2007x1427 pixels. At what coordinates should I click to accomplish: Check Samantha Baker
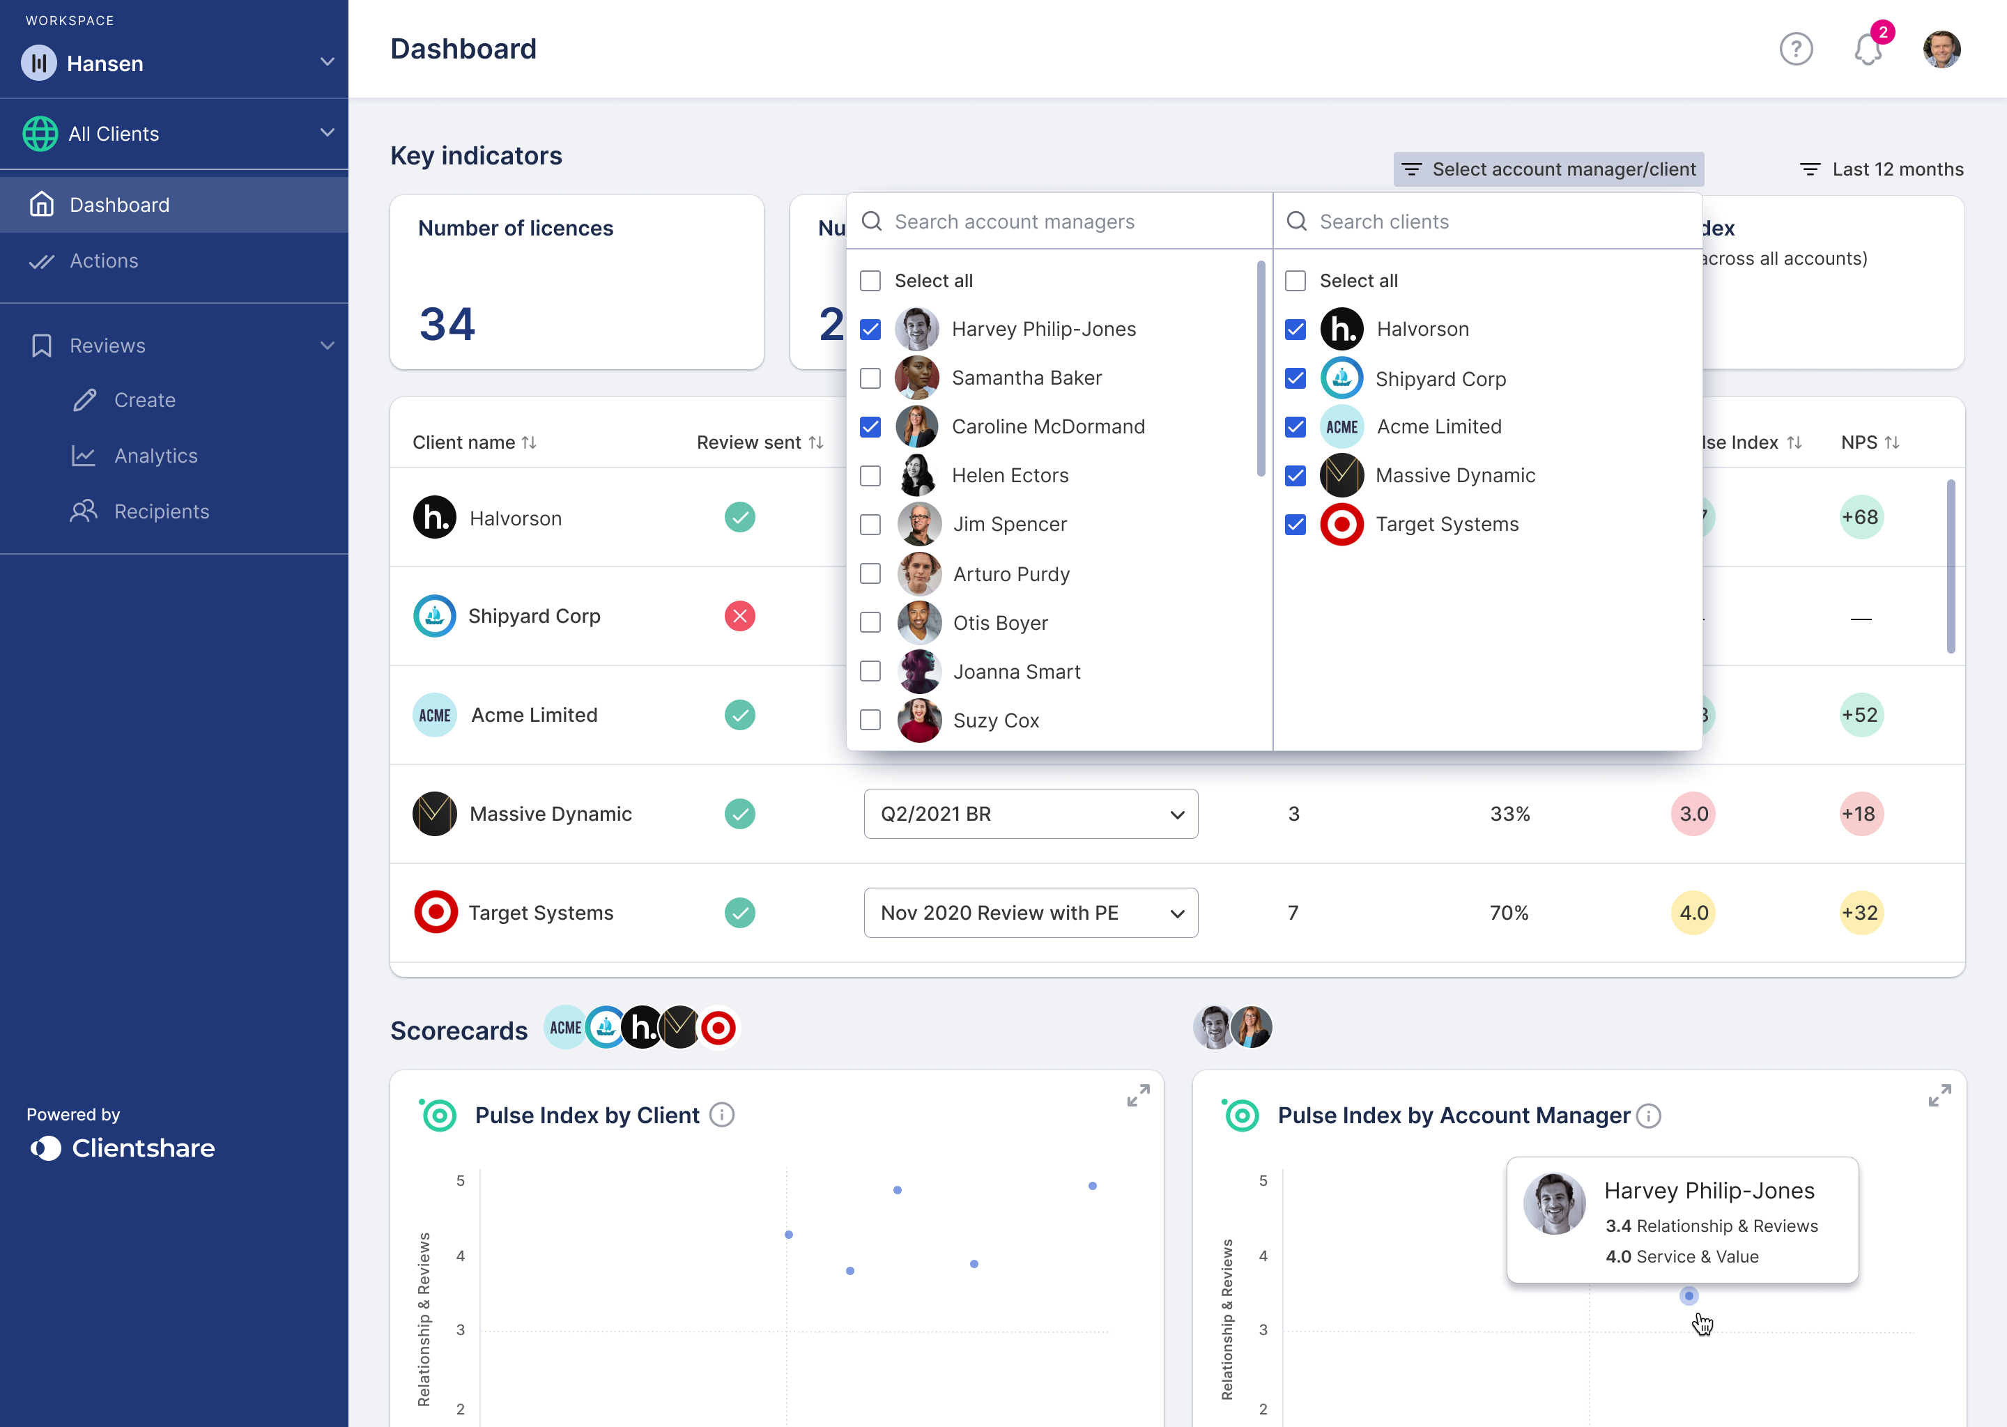870,378
